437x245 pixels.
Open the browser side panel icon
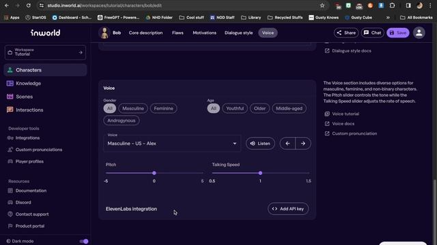point(408,5)
